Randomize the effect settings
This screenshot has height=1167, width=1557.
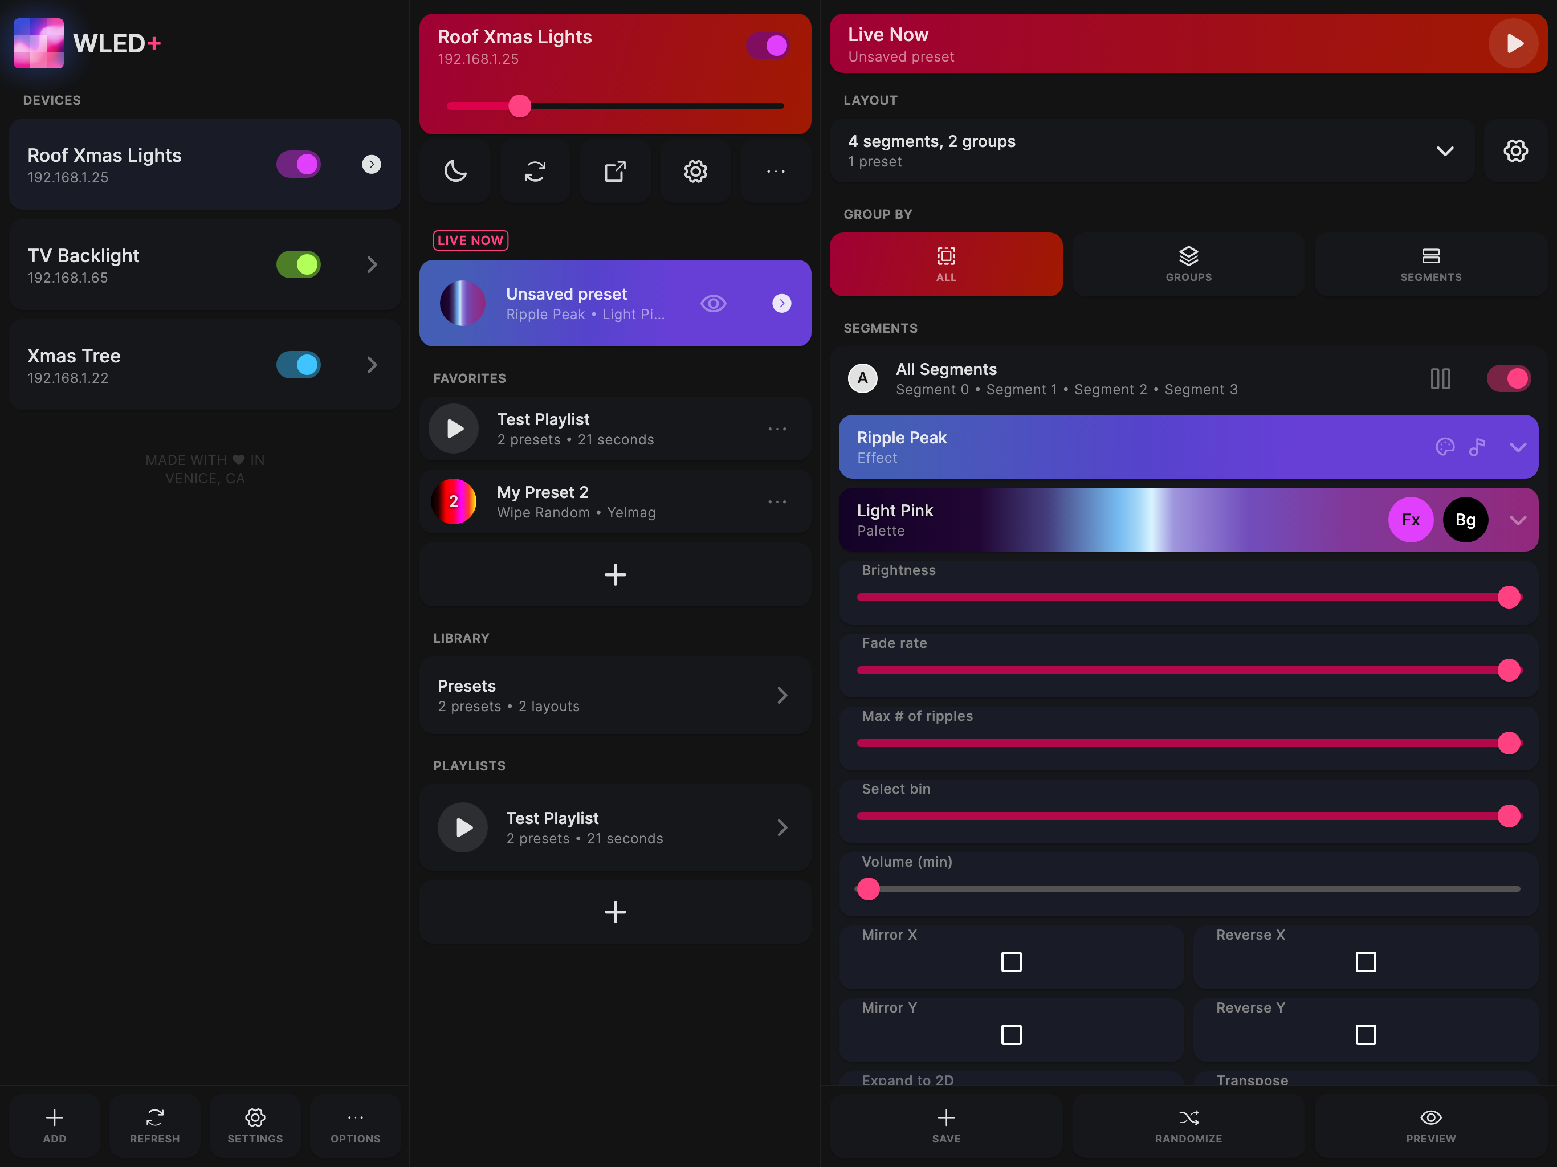(1188, 1125)
